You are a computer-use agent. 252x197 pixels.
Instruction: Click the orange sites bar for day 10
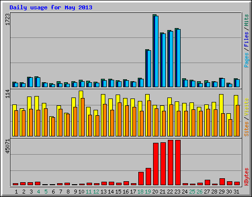click(x=83, y=117)
